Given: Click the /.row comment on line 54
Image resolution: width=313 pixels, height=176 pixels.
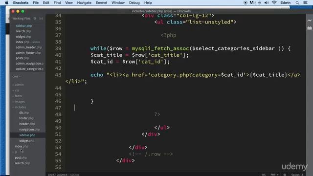Looking at the screenshot, I should 151,154.
